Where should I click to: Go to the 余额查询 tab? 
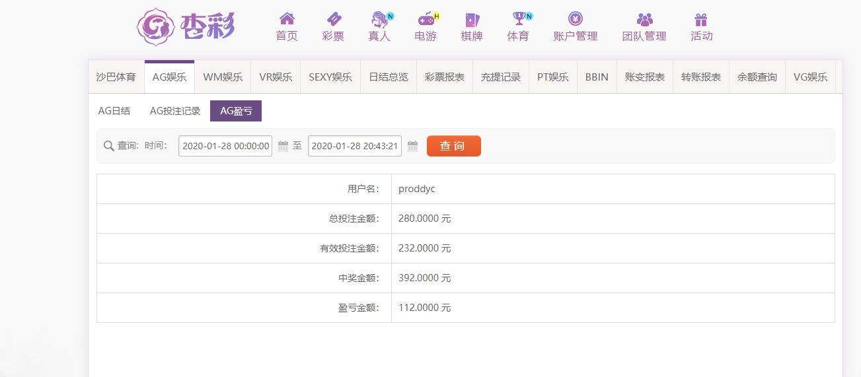point(757,77)
